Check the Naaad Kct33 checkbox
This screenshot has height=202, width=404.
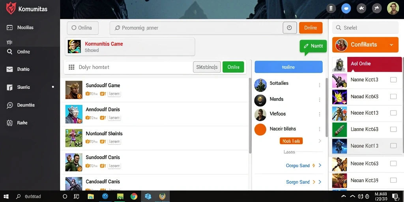point(393,97)
